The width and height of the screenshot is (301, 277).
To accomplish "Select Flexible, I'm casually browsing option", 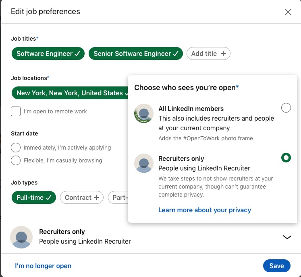I will (16, 160).
